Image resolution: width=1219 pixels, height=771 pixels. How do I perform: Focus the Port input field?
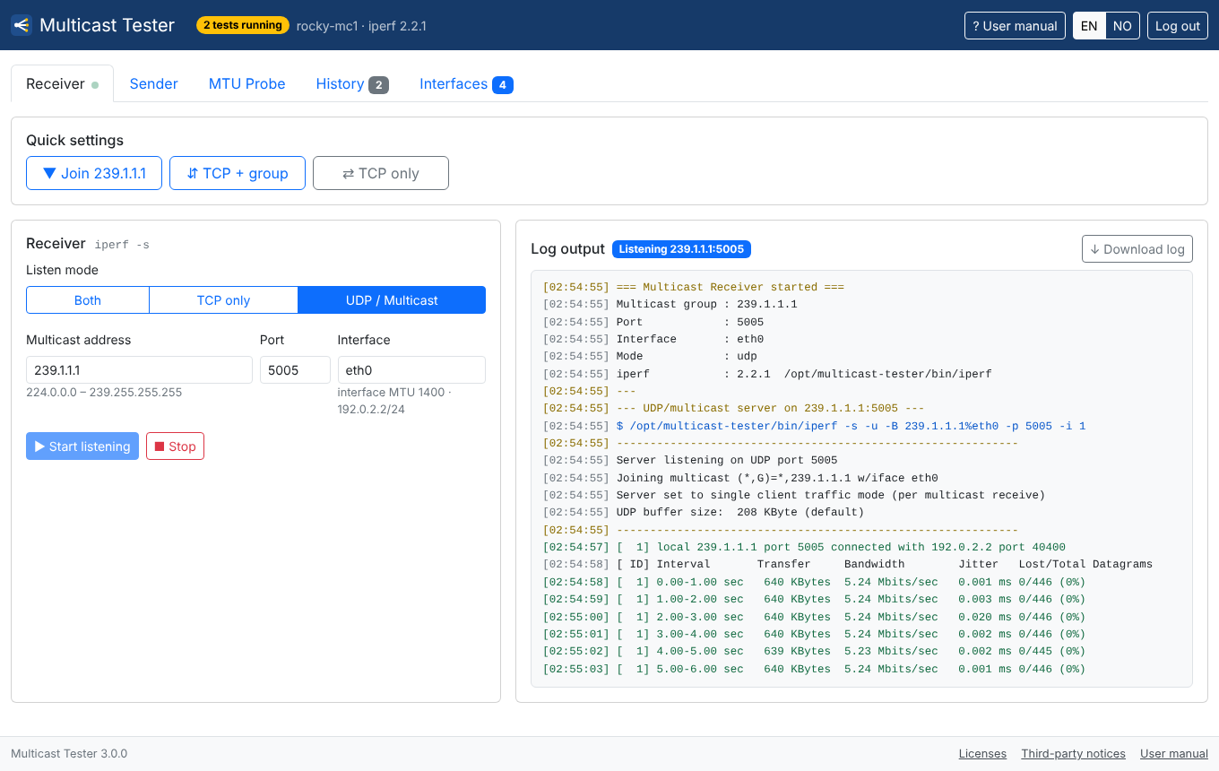[x=295, y=370]
